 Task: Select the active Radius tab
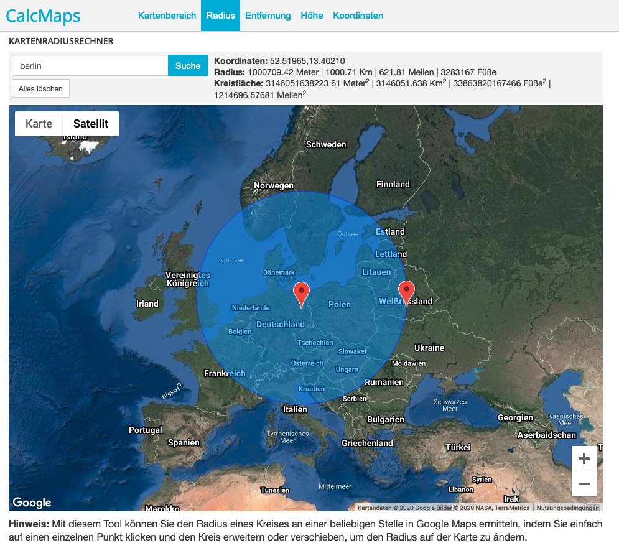tap(220, 16)
